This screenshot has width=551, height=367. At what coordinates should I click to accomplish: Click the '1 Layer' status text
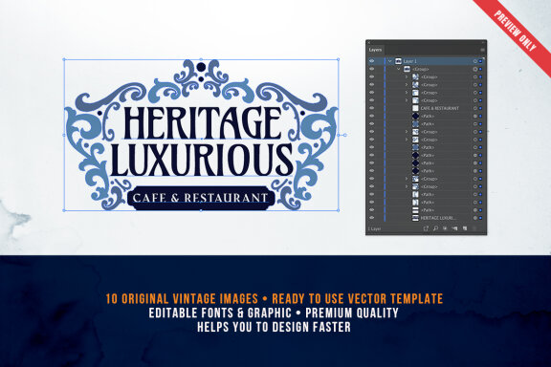374,228
